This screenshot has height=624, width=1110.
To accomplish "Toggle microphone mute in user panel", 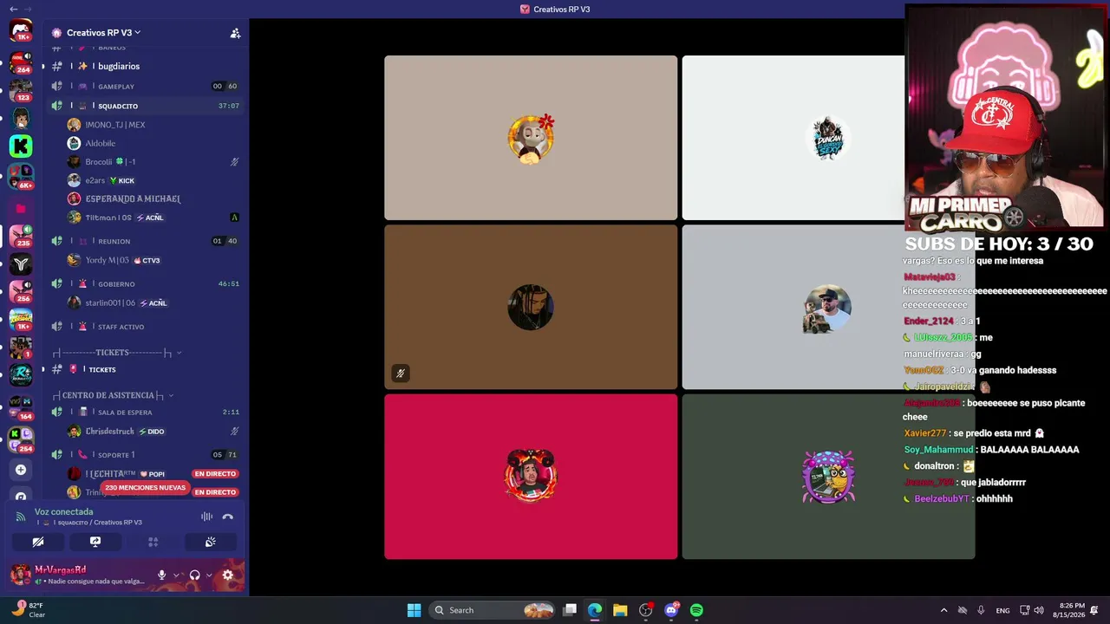I will [x=161, y=575].
